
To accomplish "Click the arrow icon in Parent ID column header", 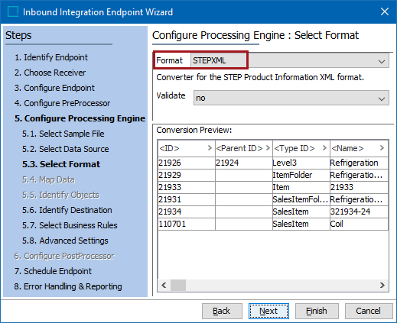I will point(268,148).
